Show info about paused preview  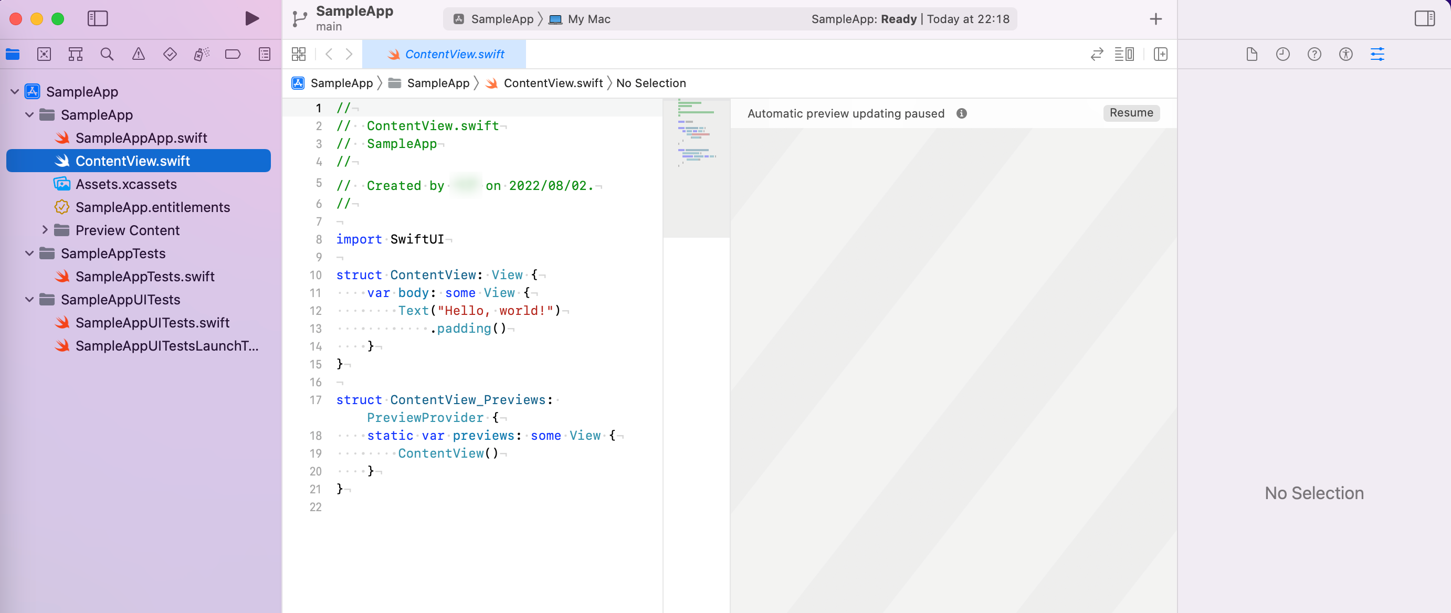(x=961, y=113)
